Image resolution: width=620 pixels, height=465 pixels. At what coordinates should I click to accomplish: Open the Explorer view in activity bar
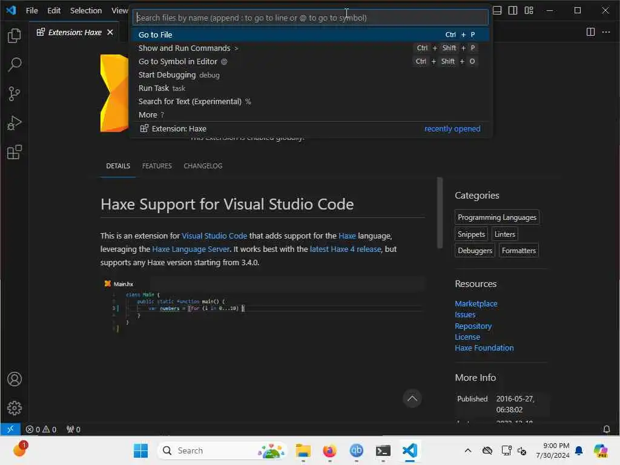coord(15,36)
